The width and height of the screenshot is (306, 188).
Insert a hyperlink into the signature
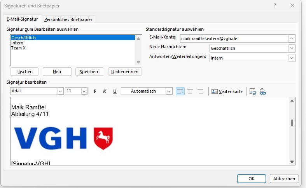point(263,91)
